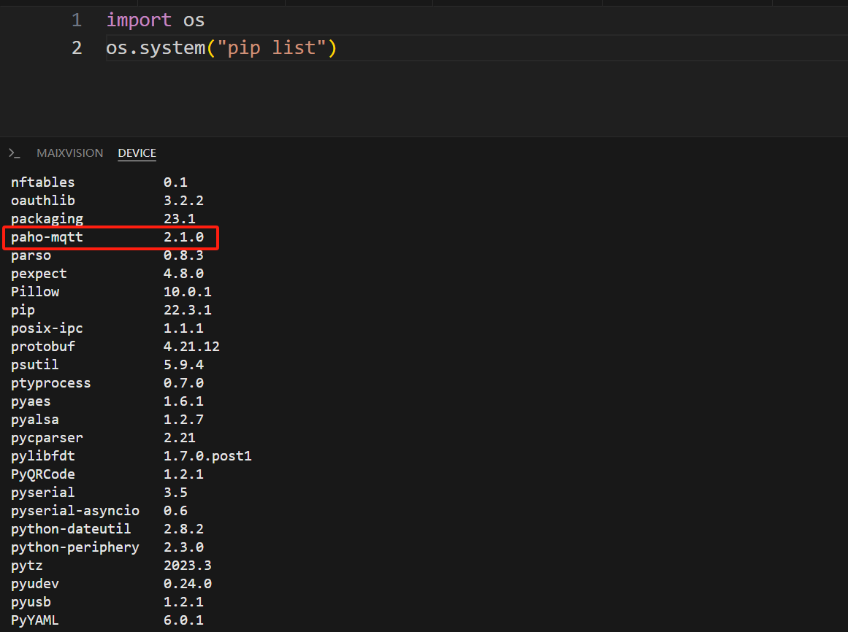
Task: Click version 2.1.0 next to paho-mqtt
Action: (x=183, y=237)
